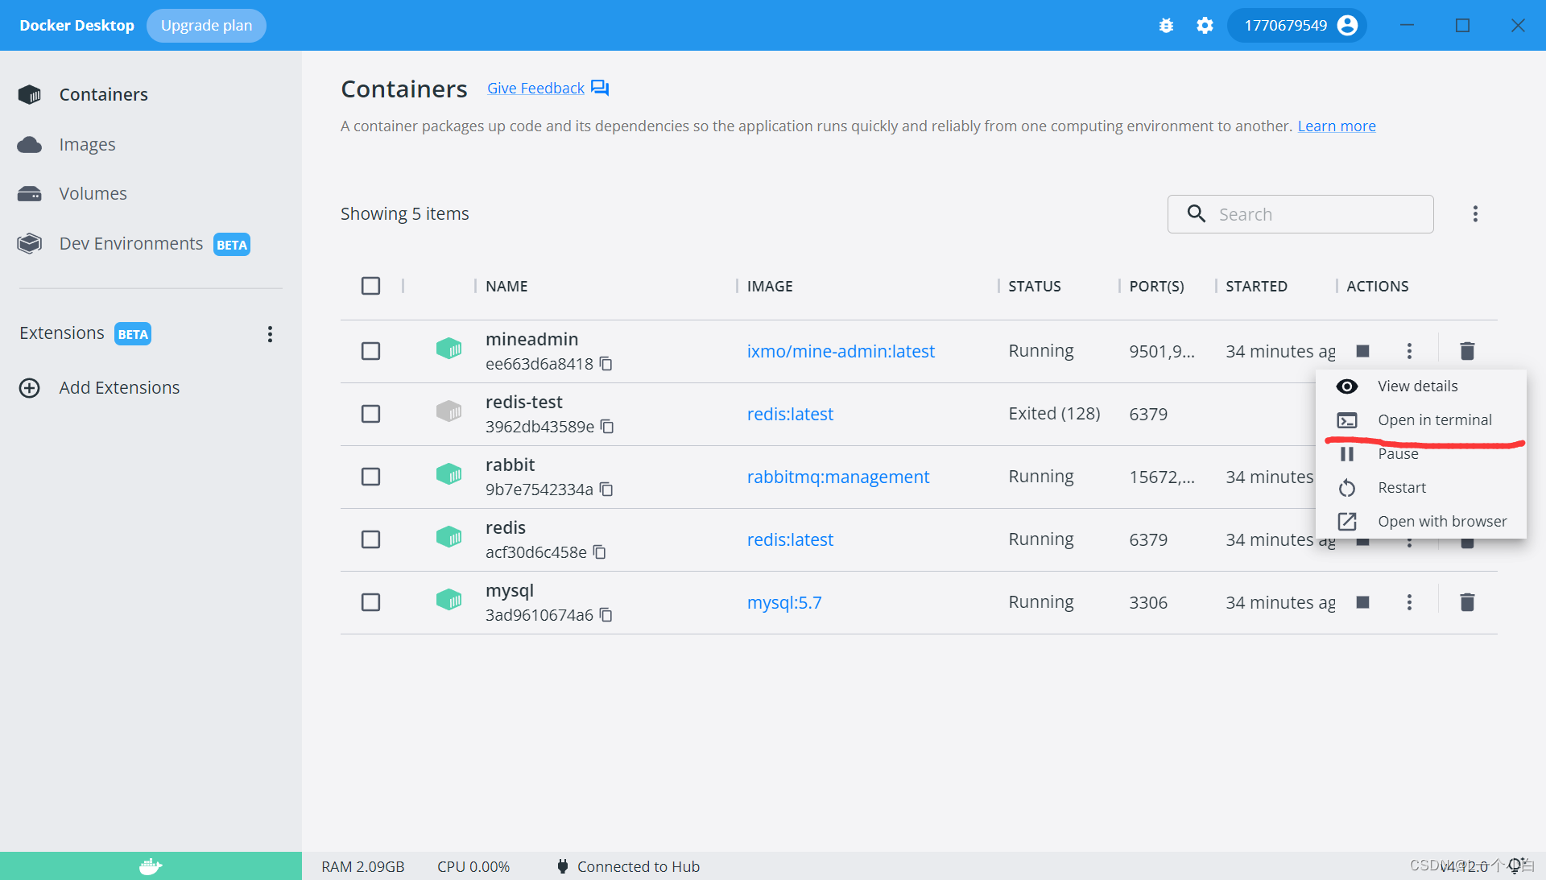Open settings gear in title bar
Screen dimensions: 1546x880
tap(1205, 26)
